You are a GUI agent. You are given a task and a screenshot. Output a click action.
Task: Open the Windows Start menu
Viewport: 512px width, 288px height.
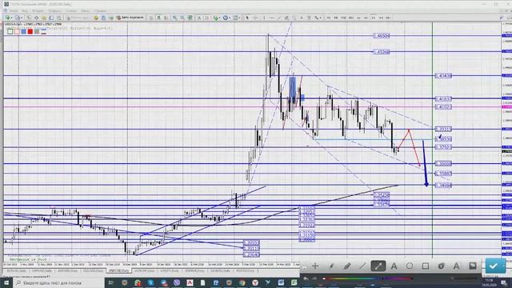[6, 282]
